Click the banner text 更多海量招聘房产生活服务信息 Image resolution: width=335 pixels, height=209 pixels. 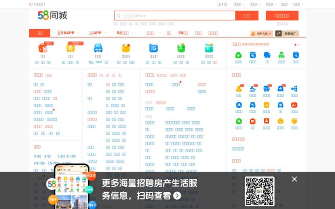click(x=149, y=189)
